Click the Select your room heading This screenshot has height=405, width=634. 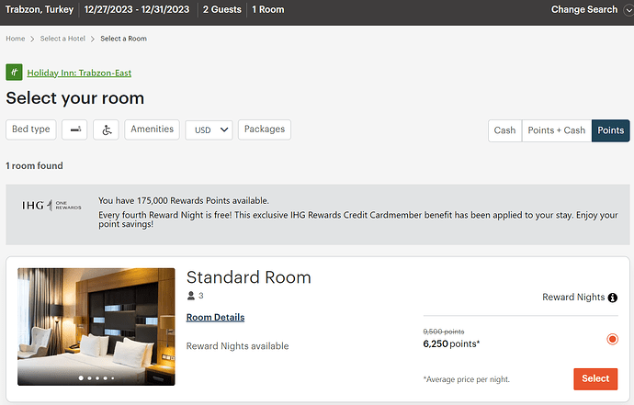click(75, 98)
